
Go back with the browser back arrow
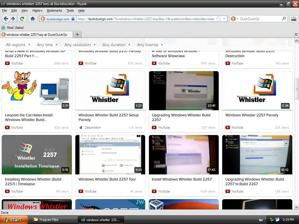6,19
